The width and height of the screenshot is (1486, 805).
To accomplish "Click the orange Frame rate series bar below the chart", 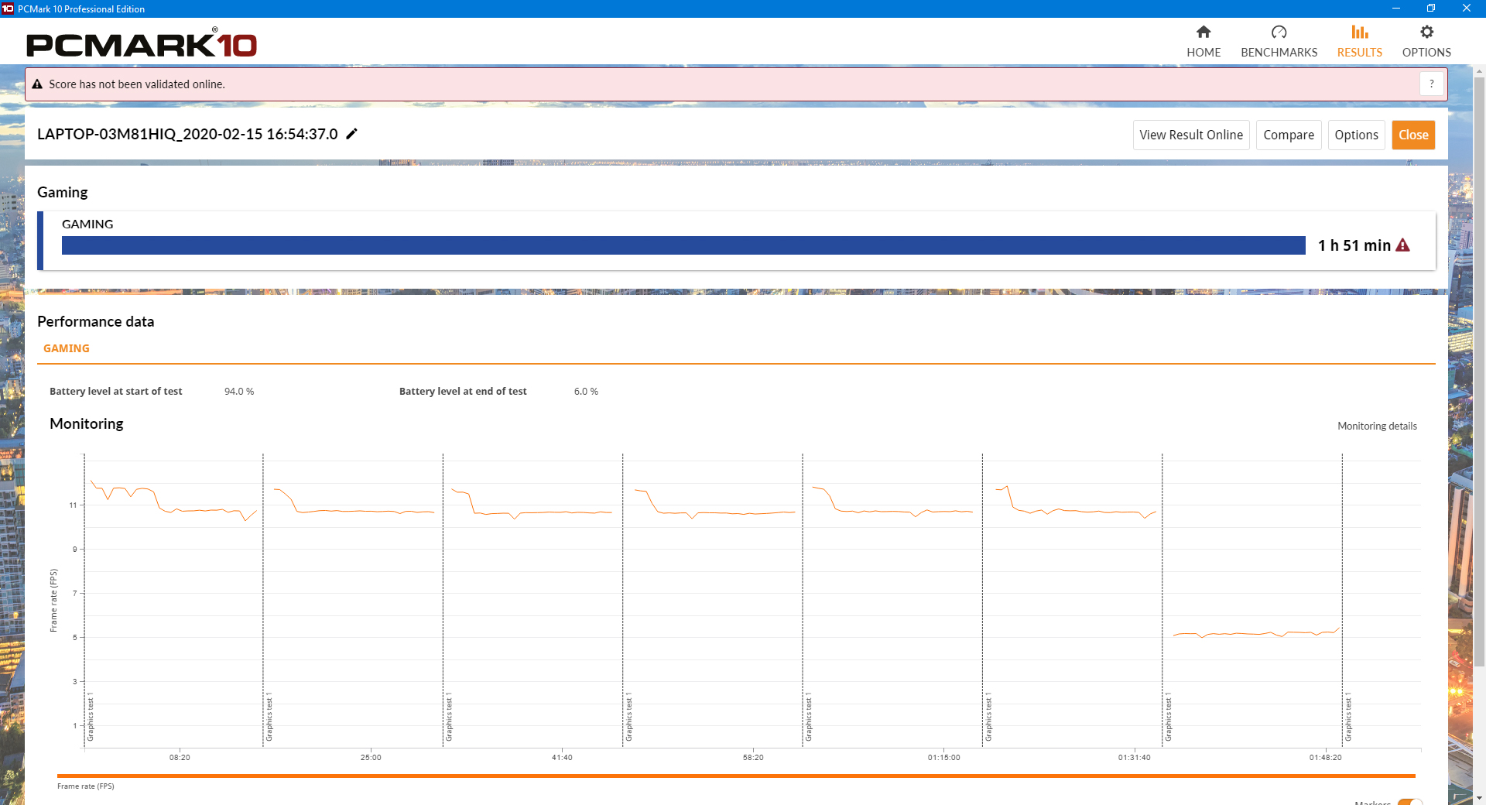I will pos(736,776).
